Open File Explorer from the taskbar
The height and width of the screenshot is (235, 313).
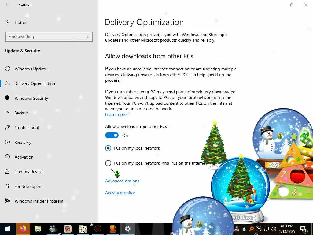[x=38, y=229]
